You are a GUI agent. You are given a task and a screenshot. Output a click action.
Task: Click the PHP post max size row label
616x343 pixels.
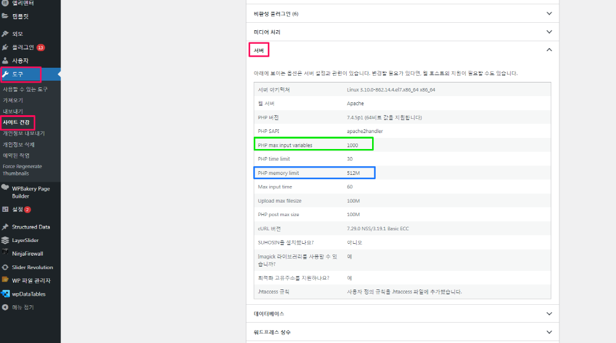278,214
